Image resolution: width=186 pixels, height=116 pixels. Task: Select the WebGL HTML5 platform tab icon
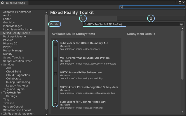coord(151,18)
